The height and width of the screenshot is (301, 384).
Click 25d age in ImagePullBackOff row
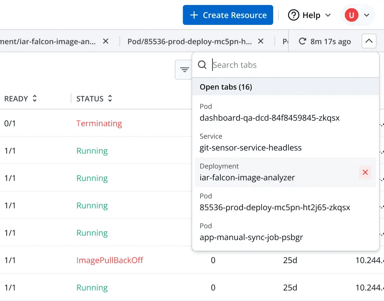pyautogui.click(x=290, y=260)
